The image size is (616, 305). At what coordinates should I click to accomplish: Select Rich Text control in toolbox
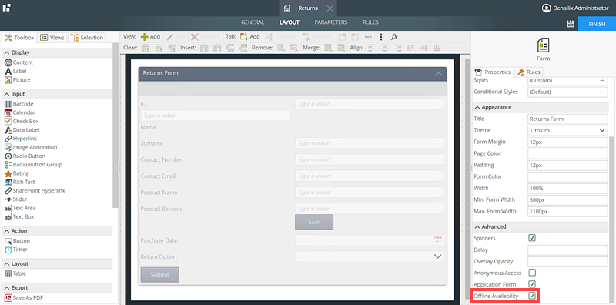(20, 182)
